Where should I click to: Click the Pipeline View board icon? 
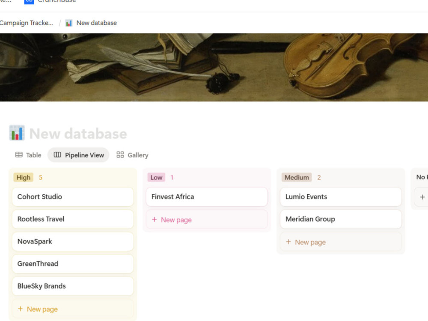pos(57,155)
